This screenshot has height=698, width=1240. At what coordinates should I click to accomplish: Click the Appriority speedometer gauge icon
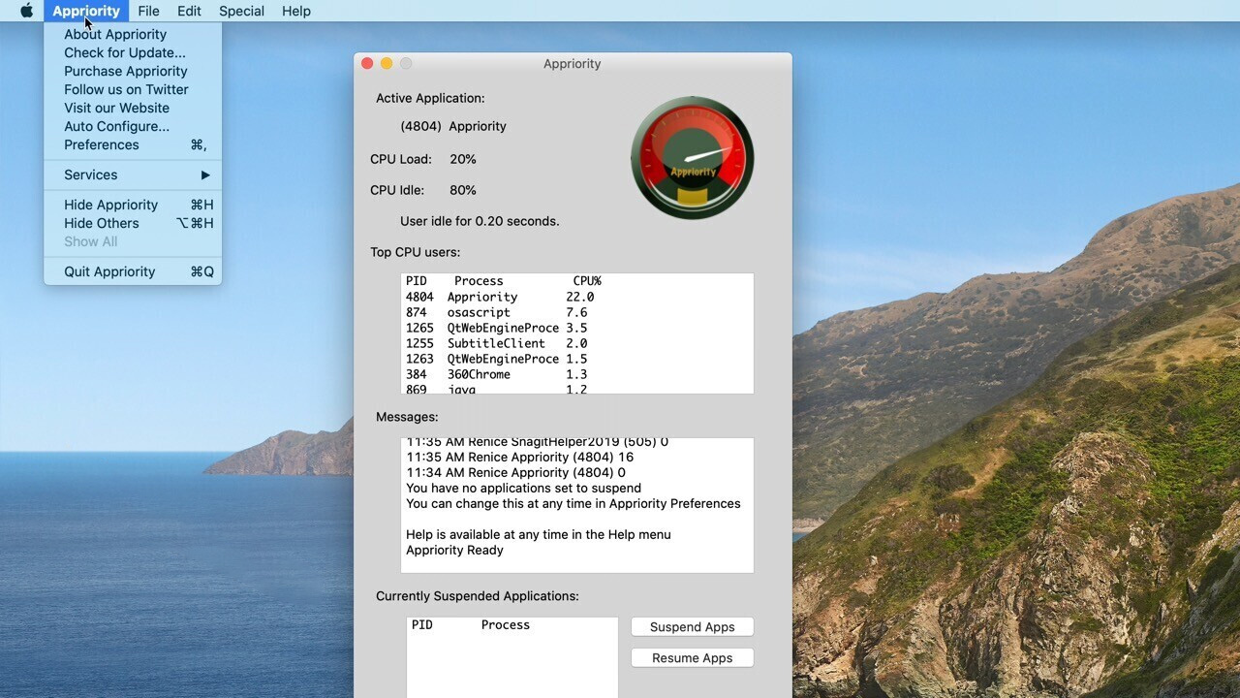[692, 157]
